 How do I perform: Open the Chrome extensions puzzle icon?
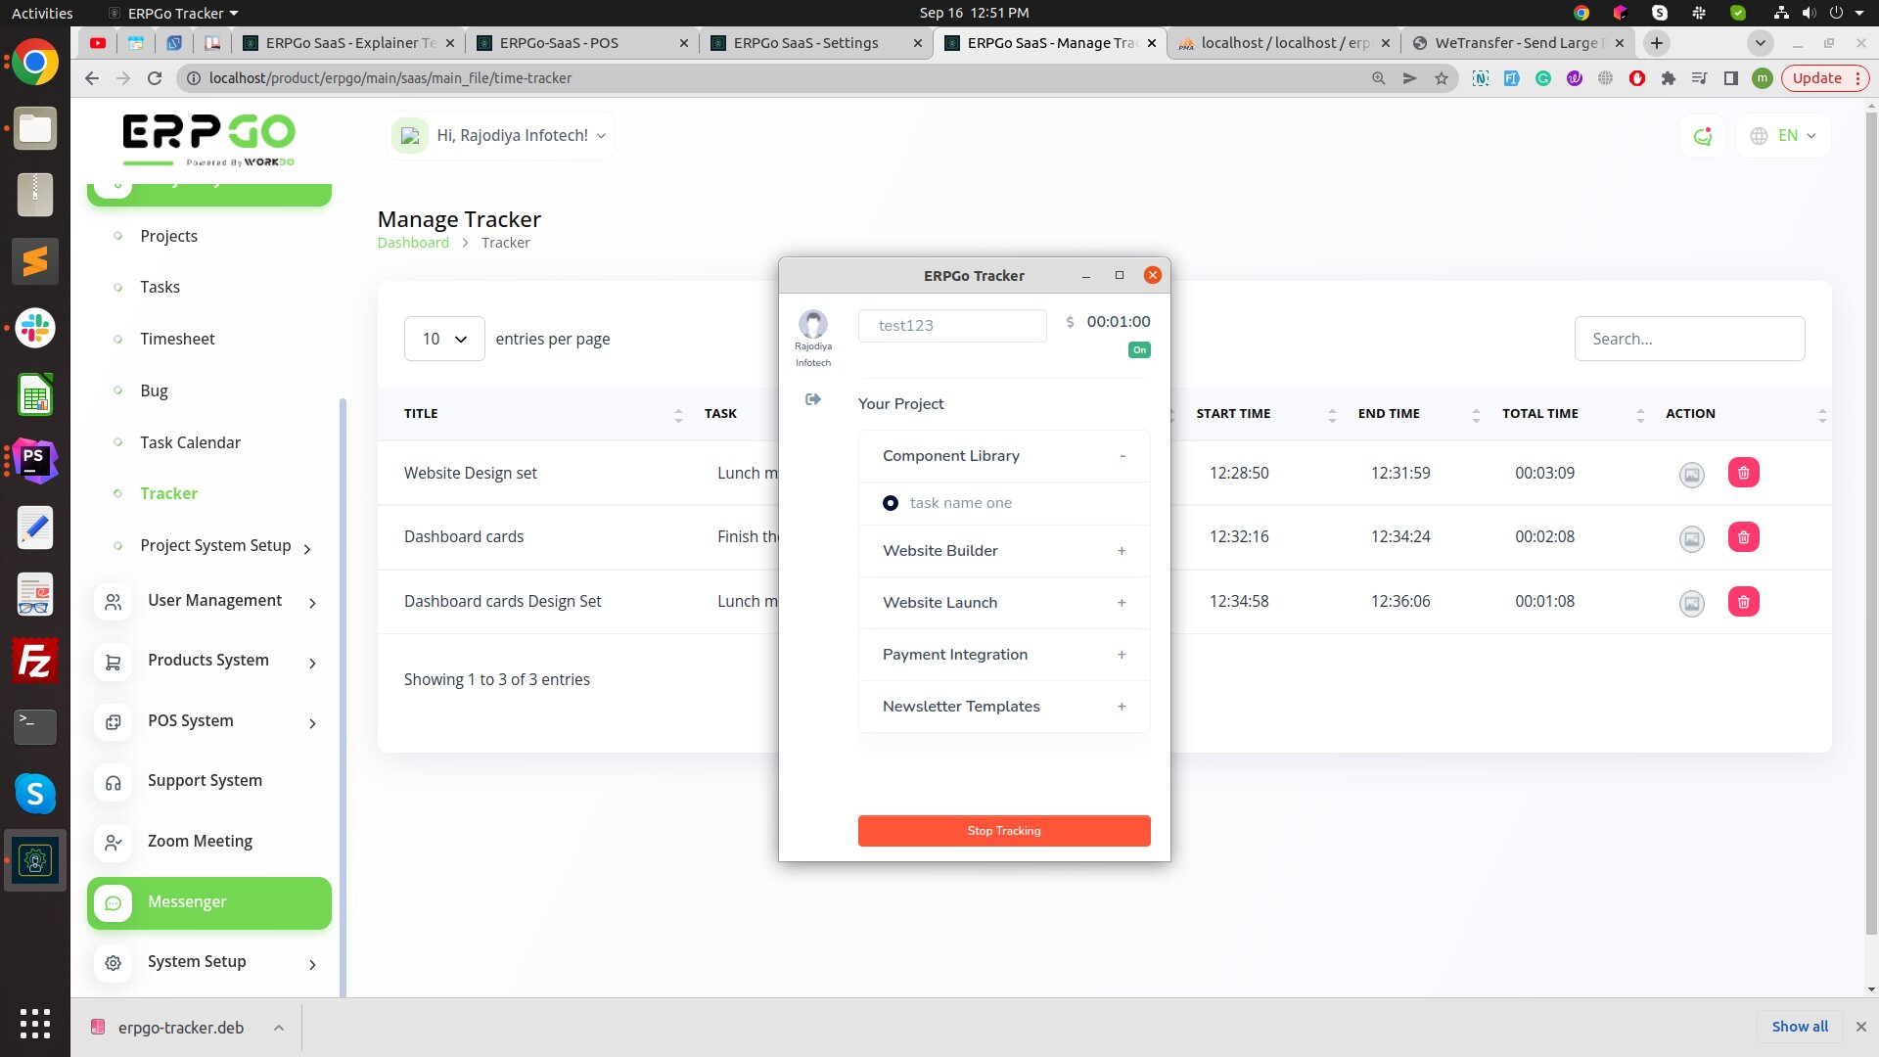[1668, 78]
